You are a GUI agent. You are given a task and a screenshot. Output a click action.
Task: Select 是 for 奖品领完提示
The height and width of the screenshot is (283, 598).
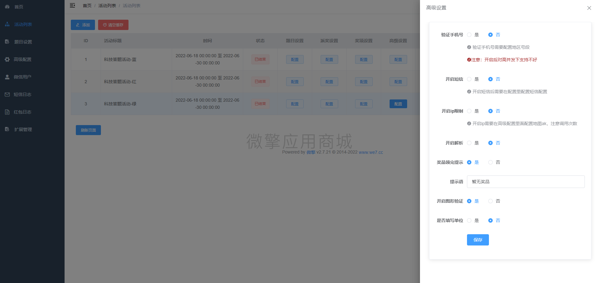(x=469, y=162)
